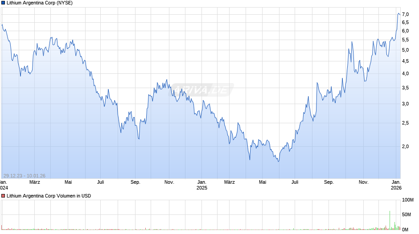Click the 'Jan. 2026' time axis label
419x234 pixels.
[x=396, y=185]
